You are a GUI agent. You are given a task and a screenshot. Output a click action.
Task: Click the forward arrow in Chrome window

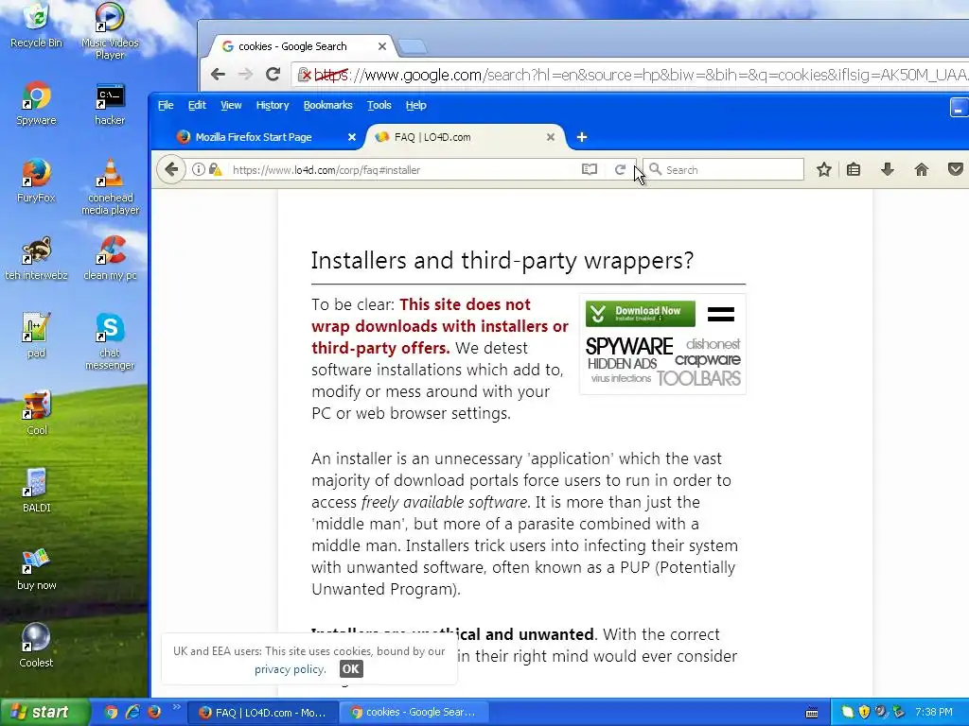[245, 75]
